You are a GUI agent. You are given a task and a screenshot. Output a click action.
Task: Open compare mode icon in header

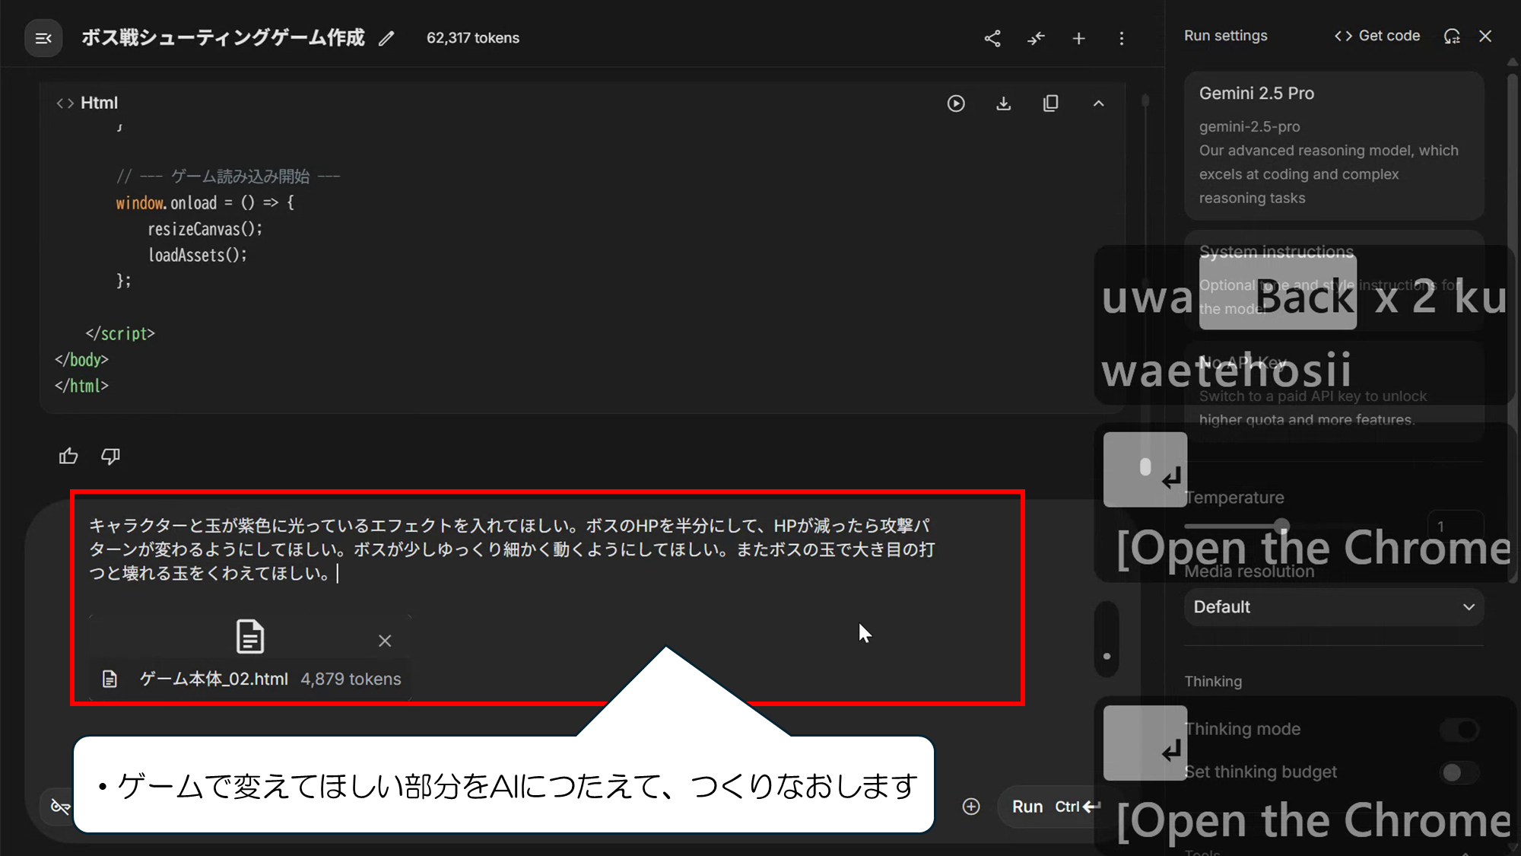point(1036,38)
